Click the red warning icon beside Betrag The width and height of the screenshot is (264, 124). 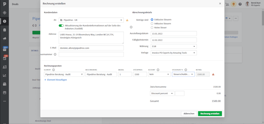[213, 74]
